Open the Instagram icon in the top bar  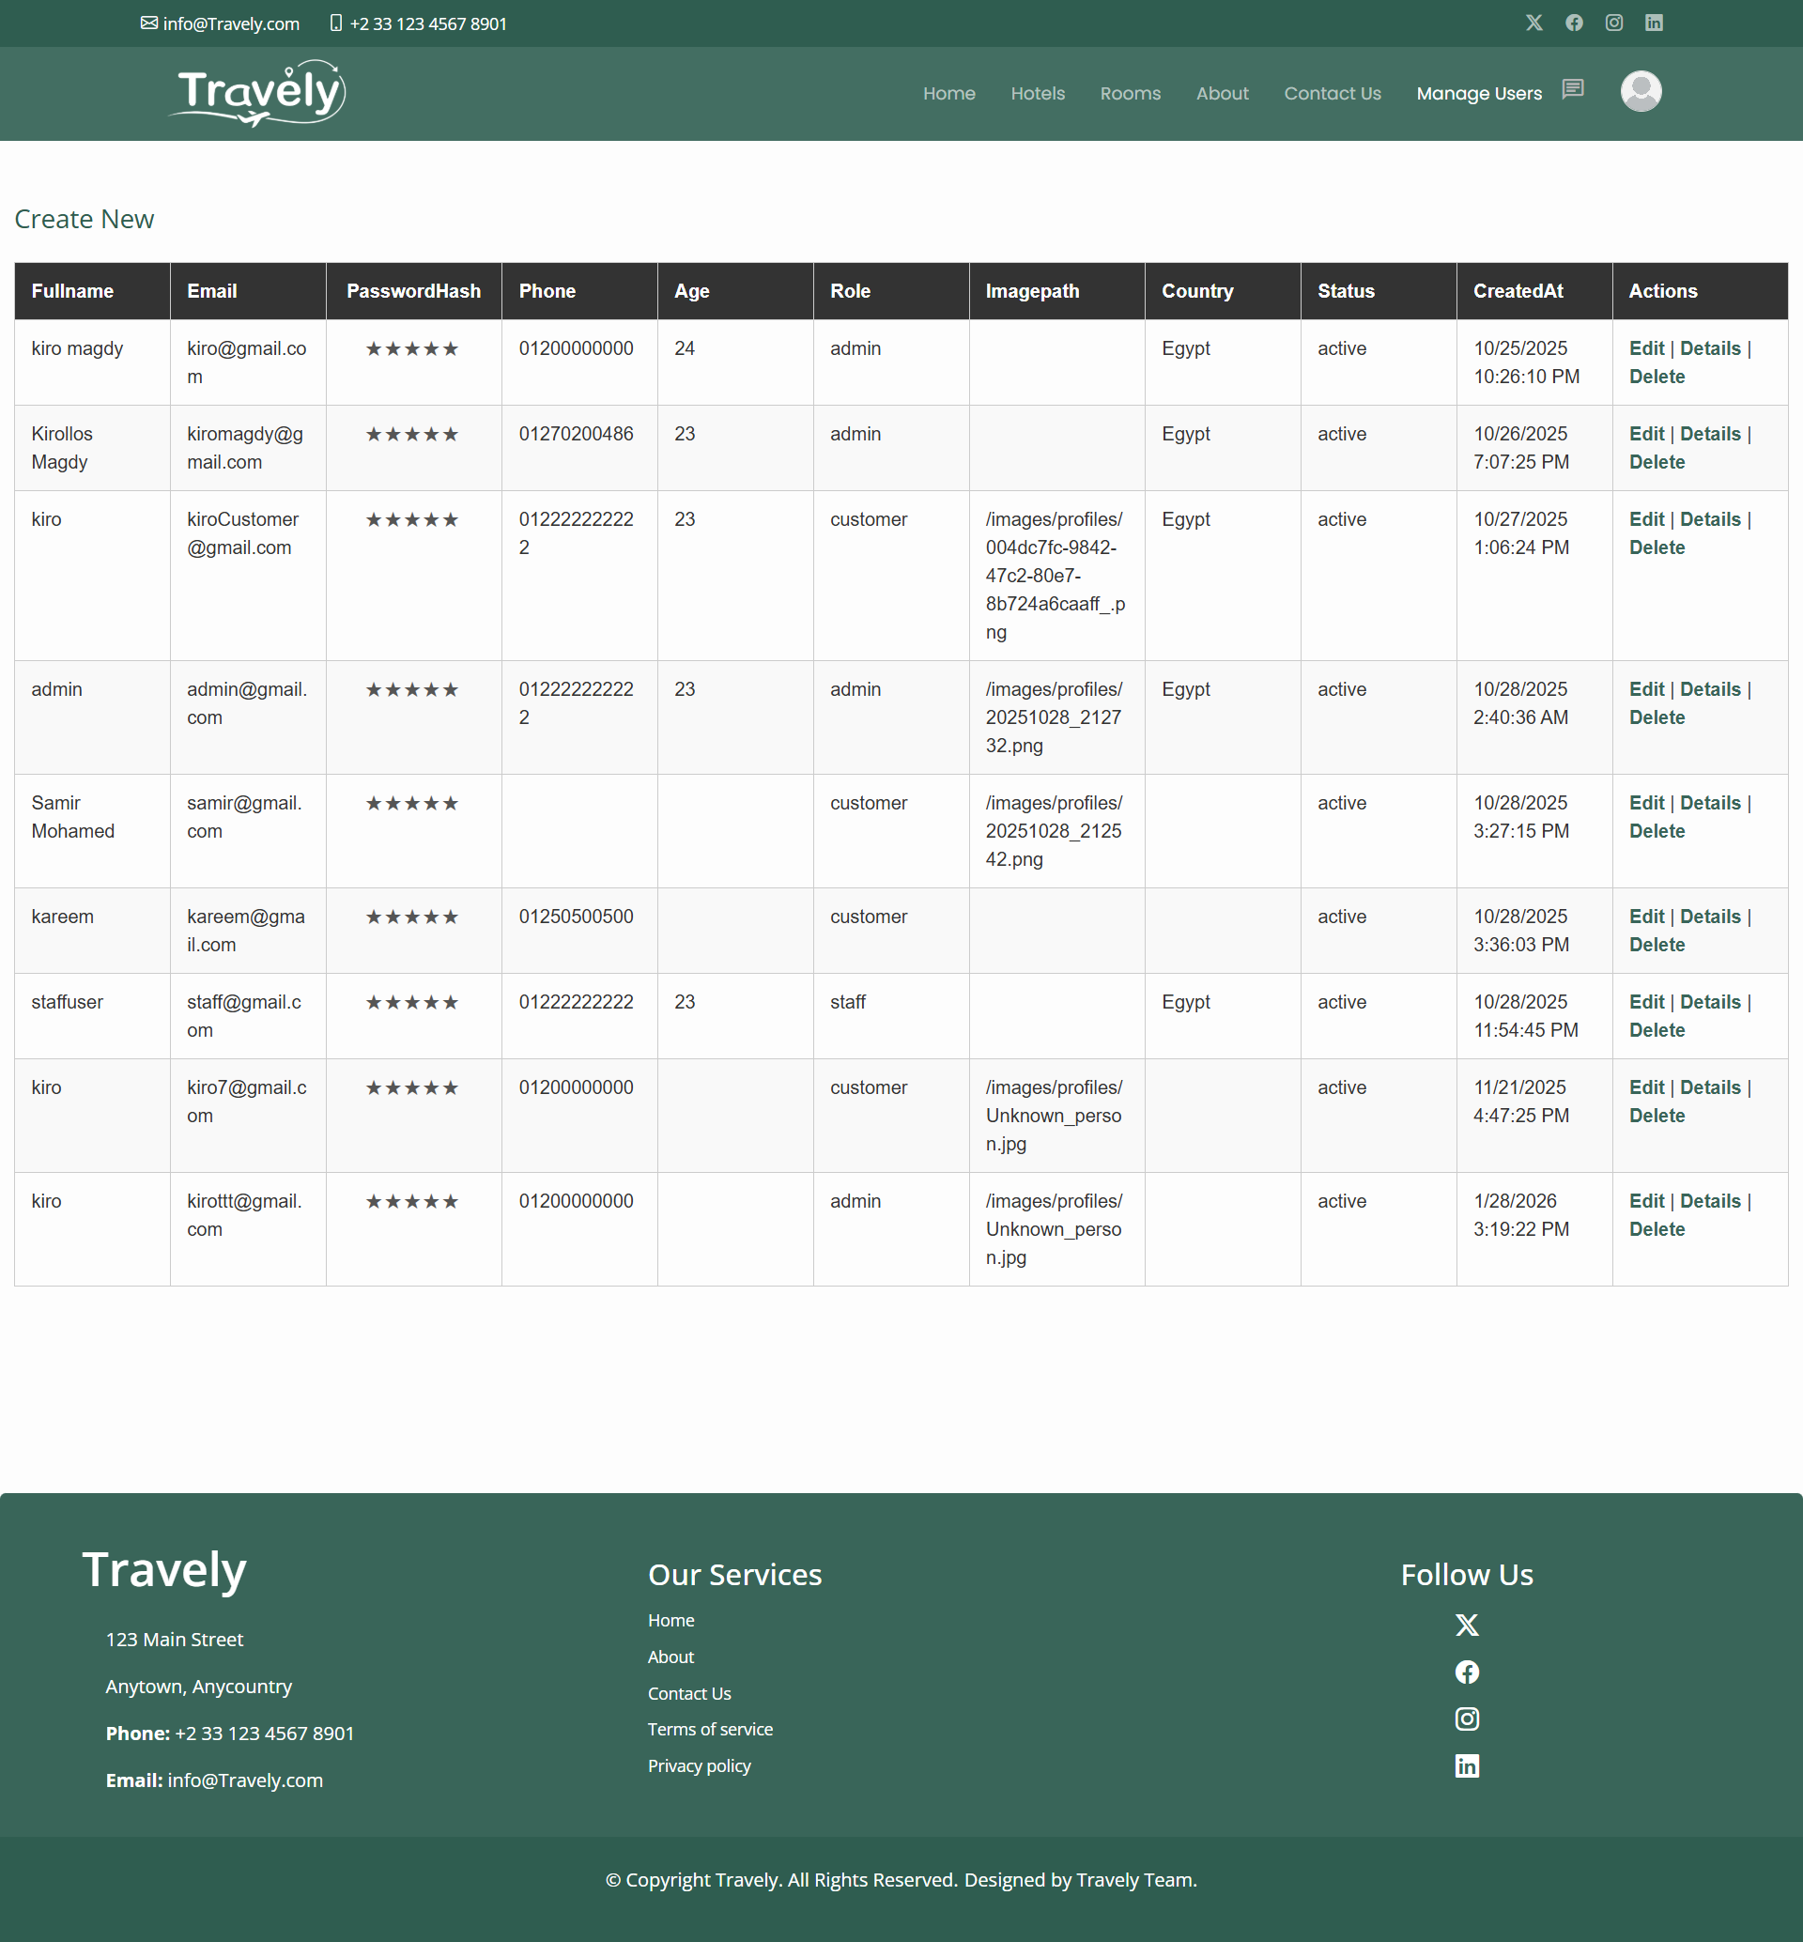(1613, 23)
